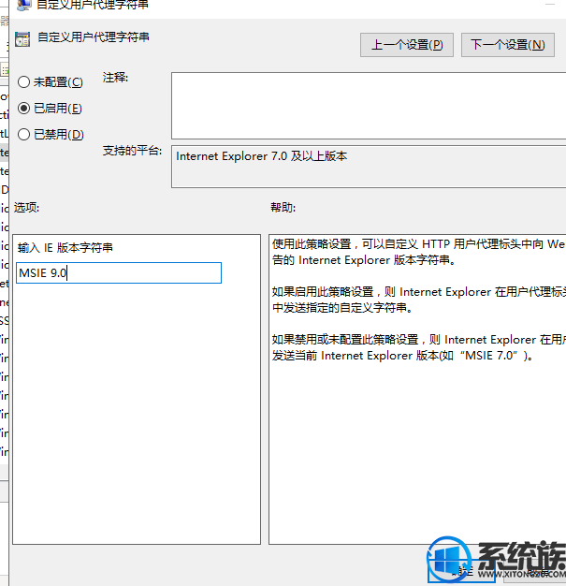
Task: Click the help paragraph starting 如果启用此策略设置
Action: (418, 300)
